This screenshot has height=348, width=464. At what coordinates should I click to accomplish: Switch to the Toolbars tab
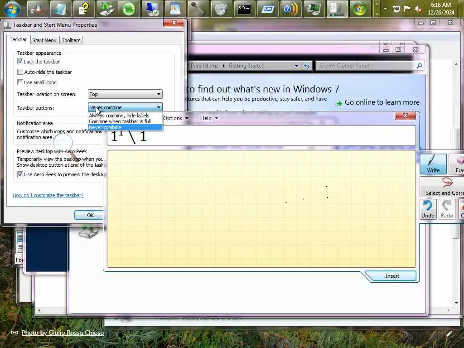71,40
